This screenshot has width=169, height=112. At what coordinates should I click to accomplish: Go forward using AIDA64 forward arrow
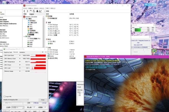27,11
